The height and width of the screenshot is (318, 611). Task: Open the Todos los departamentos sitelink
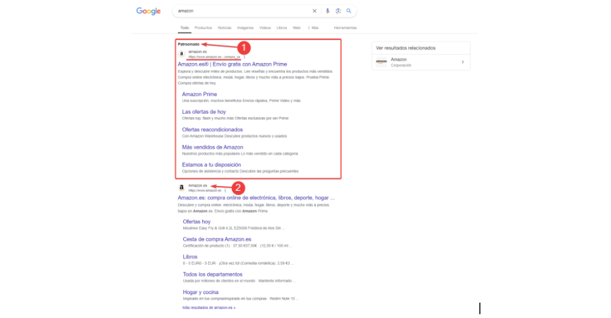pyautogui.click(x=213, y=275)
